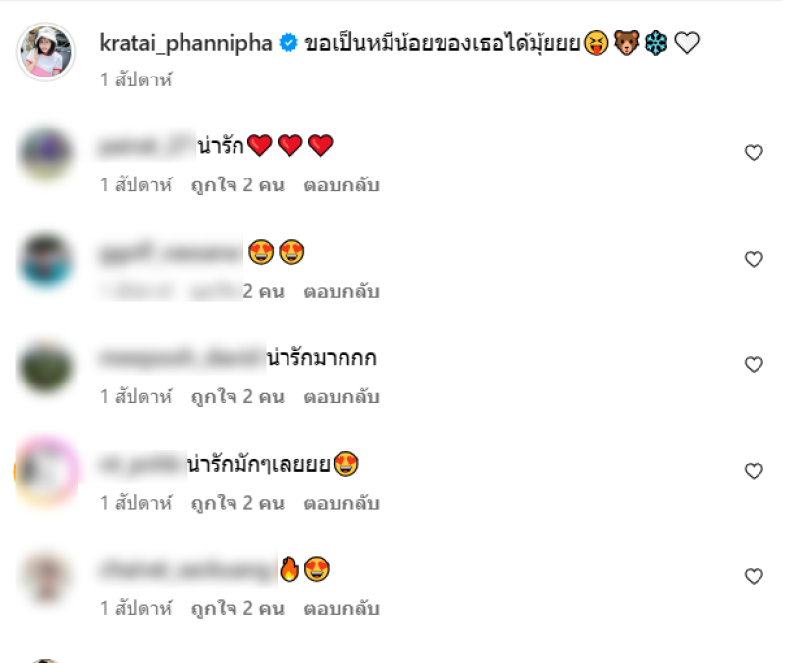Reply to the น่ารักมักๆเลยยย comment
The width and height of the screenshot is (785, 663).
(341, 503)
